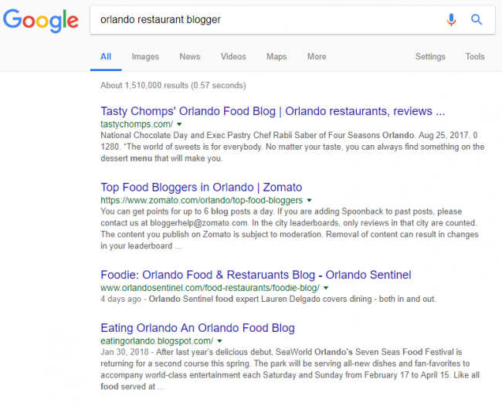
Task: Click snippet about Seven Seas Food Festival
Action: pyautogui.click(x=290, y=369)
